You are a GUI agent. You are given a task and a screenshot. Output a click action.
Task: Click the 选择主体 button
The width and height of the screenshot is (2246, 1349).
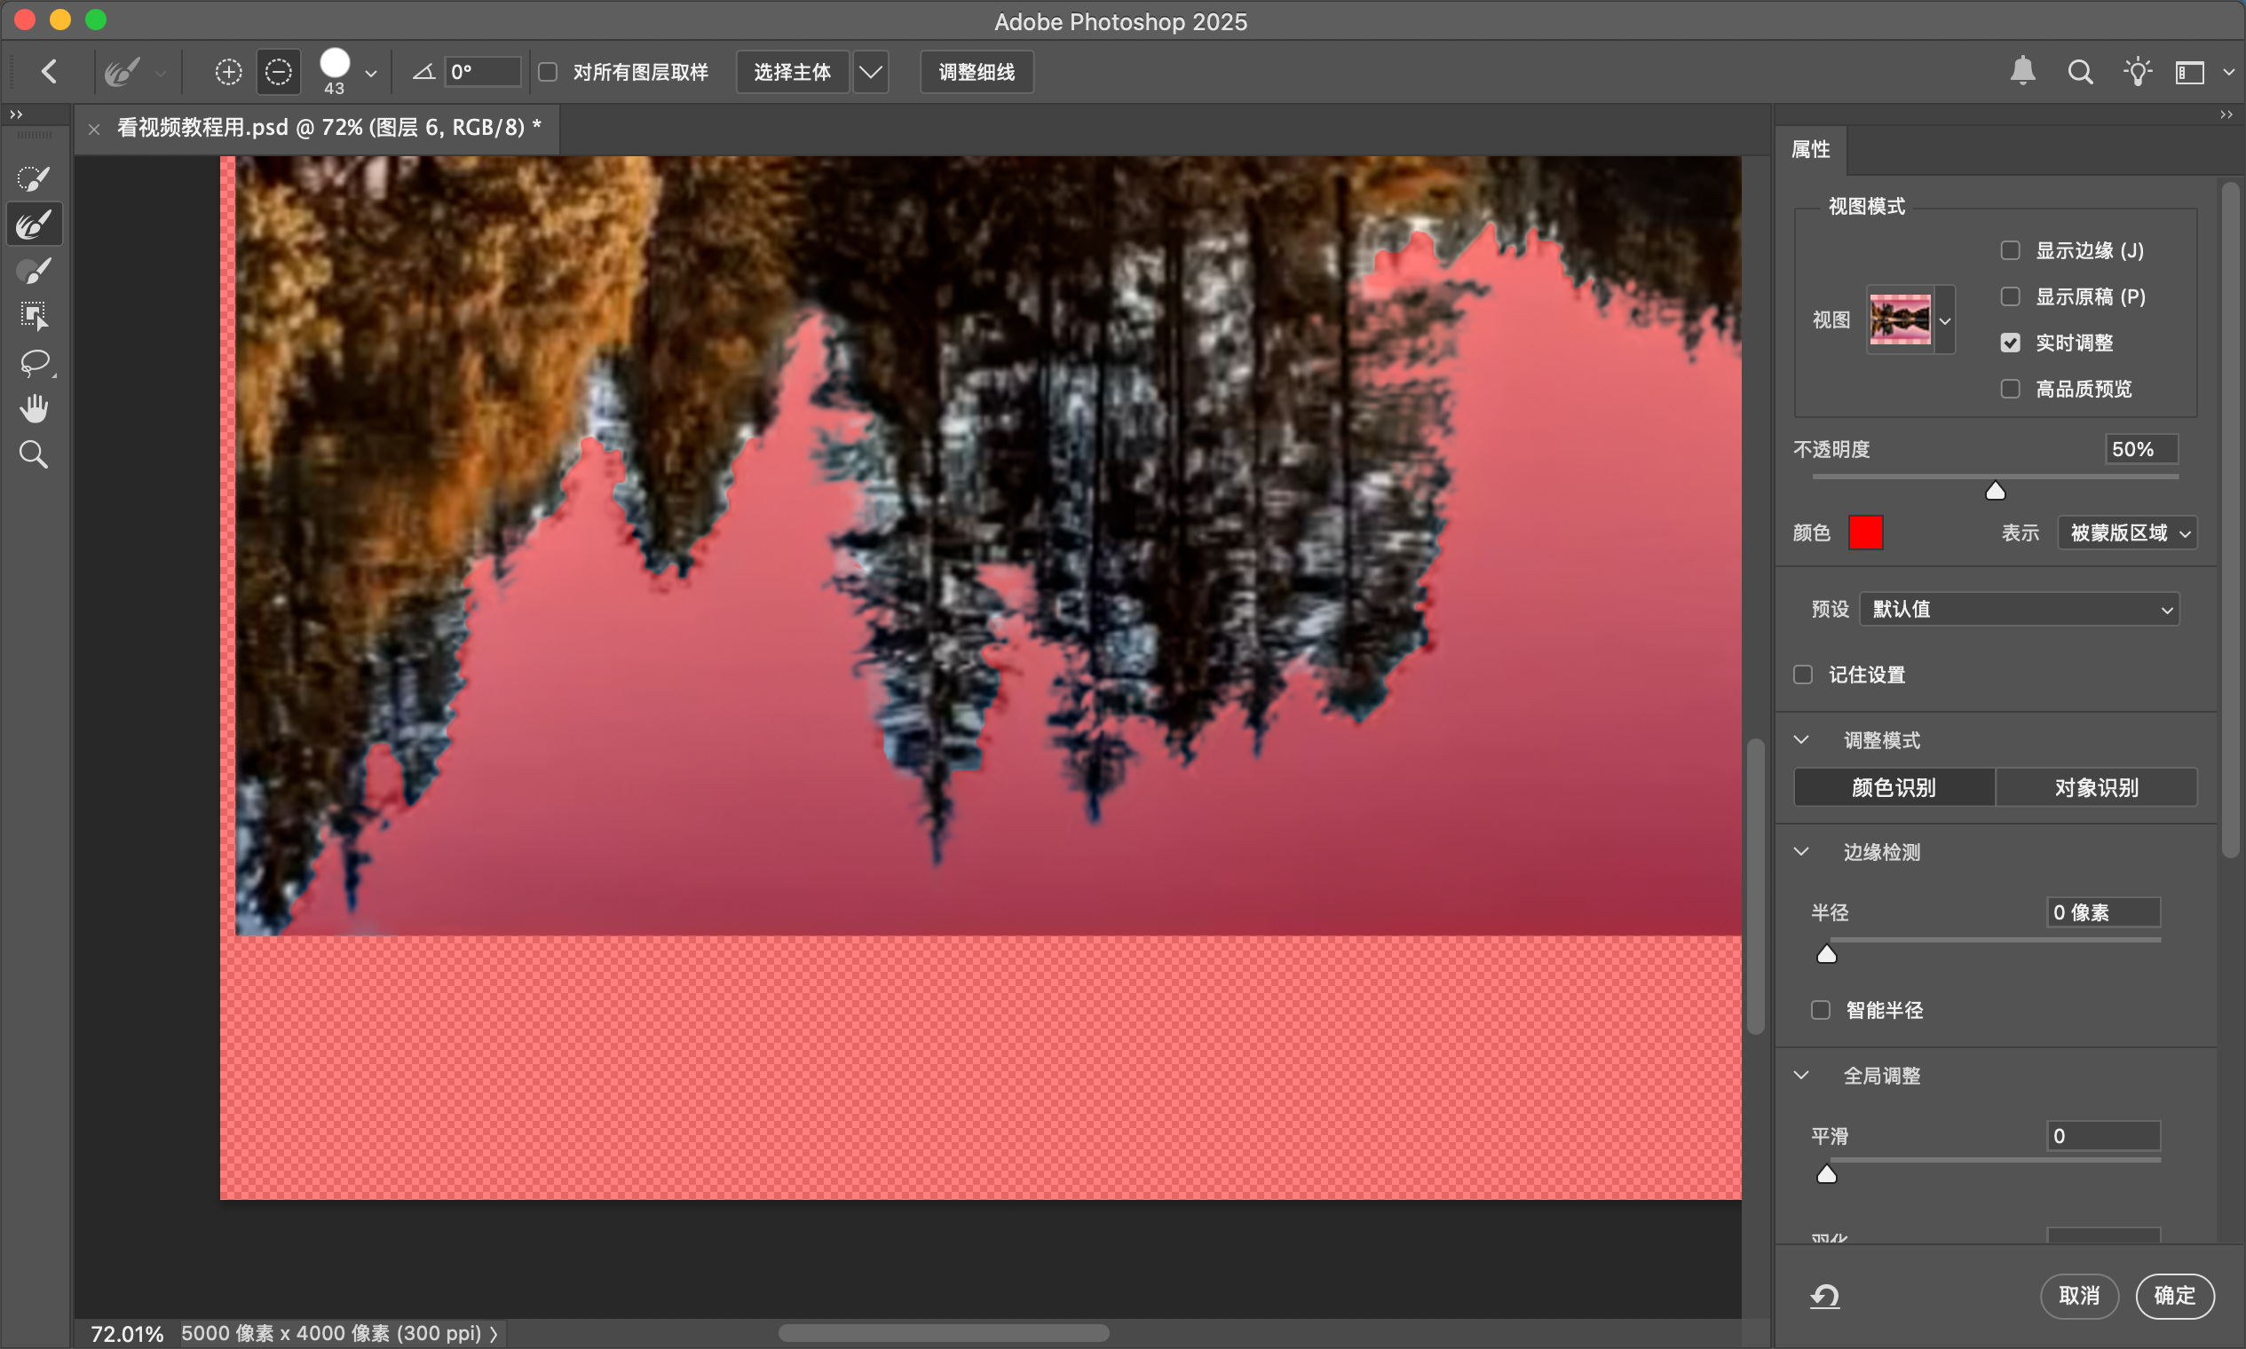pos(792,72)
